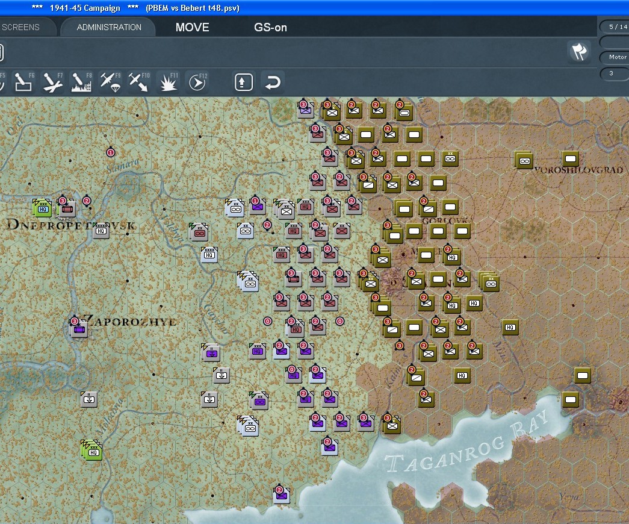This screenshot has height=524, width=629.
Task: Click the two-flags icon in the top right
Action: point(579,52)
